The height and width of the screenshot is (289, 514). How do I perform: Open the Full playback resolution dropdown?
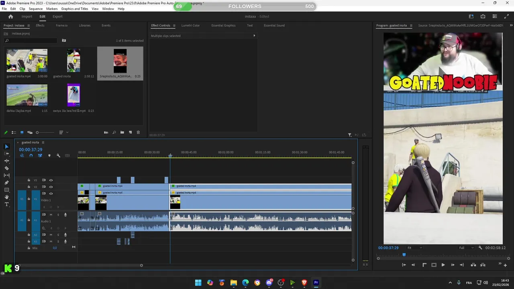pos(466,248)
